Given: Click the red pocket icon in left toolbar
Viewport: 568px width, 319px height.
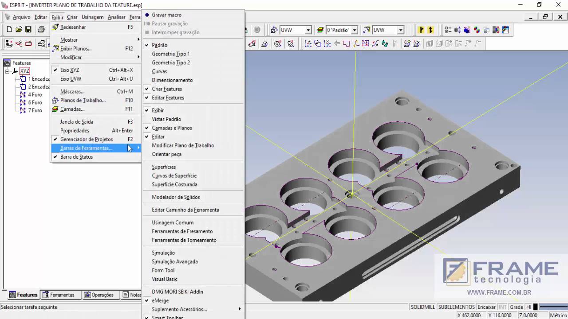Looking at the screenshot, I should tap(28, 43).
